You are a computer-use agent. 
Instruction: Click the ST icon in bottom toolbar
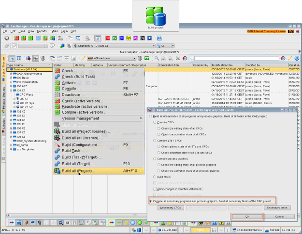68,222
